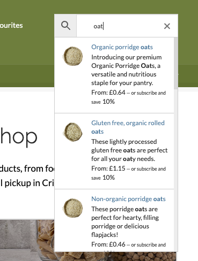Click the magnifying glass search icon

65,26
